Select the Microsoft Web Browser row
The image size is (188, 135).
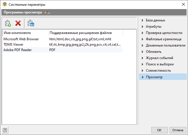tap(62, 39)
